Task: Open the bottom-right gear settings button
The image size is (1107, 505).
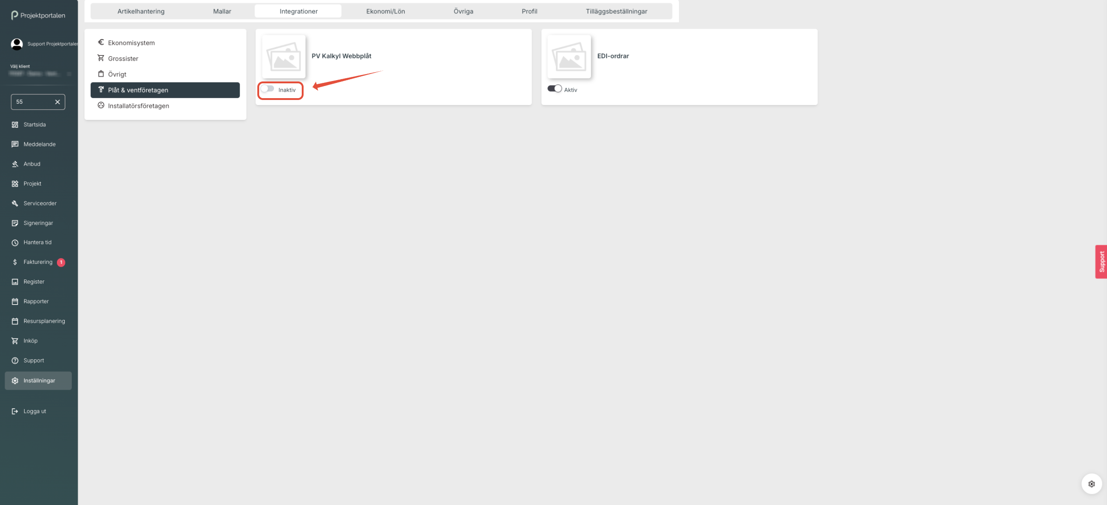Action: pos(1091,484)
